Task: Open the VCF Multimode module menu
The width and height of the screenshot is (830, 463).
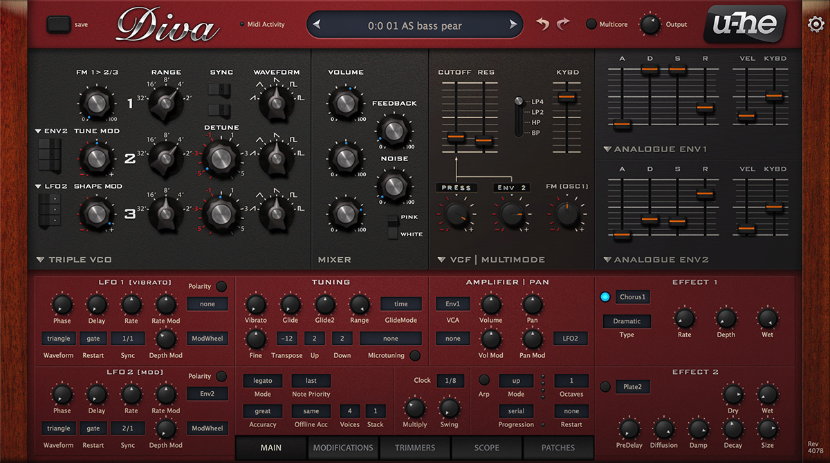Action: (491, 260)
